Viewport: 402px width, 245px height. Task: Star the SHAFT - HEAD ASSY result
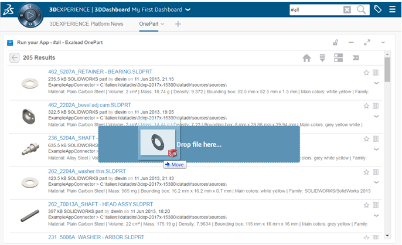pyautogui.click(x=366, y=205)
